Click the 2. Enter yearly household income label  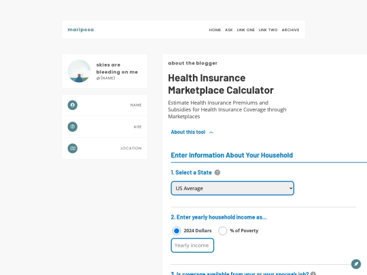click(219, 217)
